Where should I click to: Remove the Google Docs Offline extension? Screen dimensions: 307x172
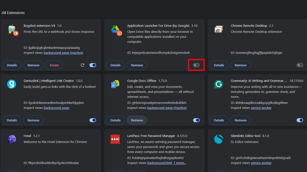pos(137,120)
